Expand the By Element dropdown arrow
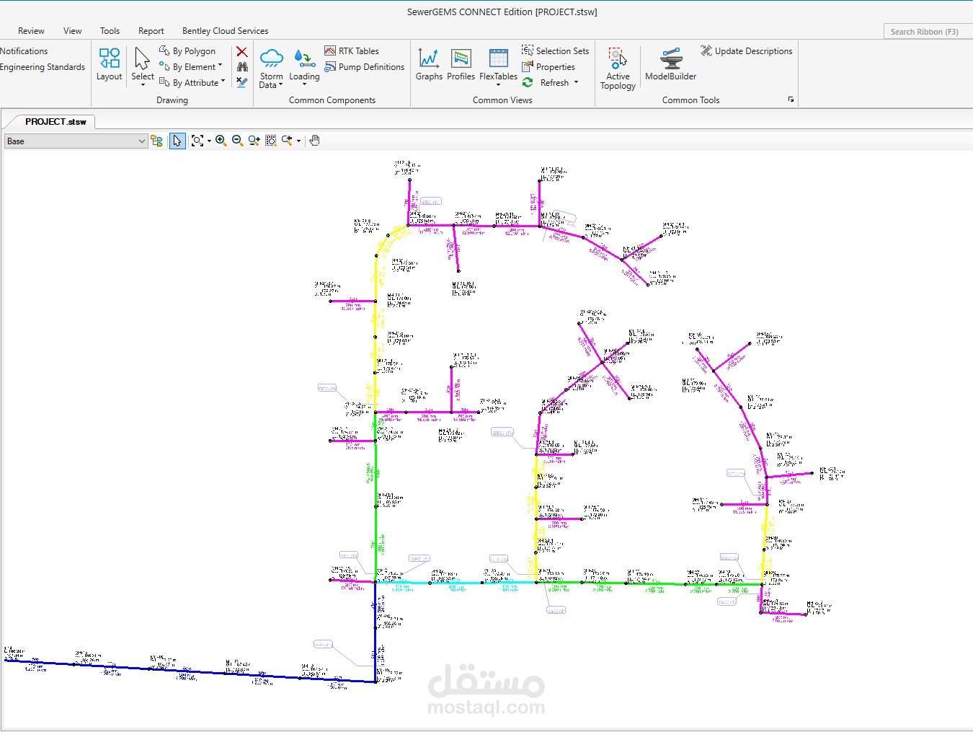 point(220,66)
